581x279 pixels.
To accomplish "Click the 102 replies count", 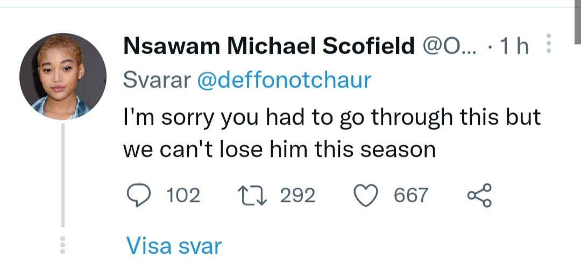I will click(183, 195).
